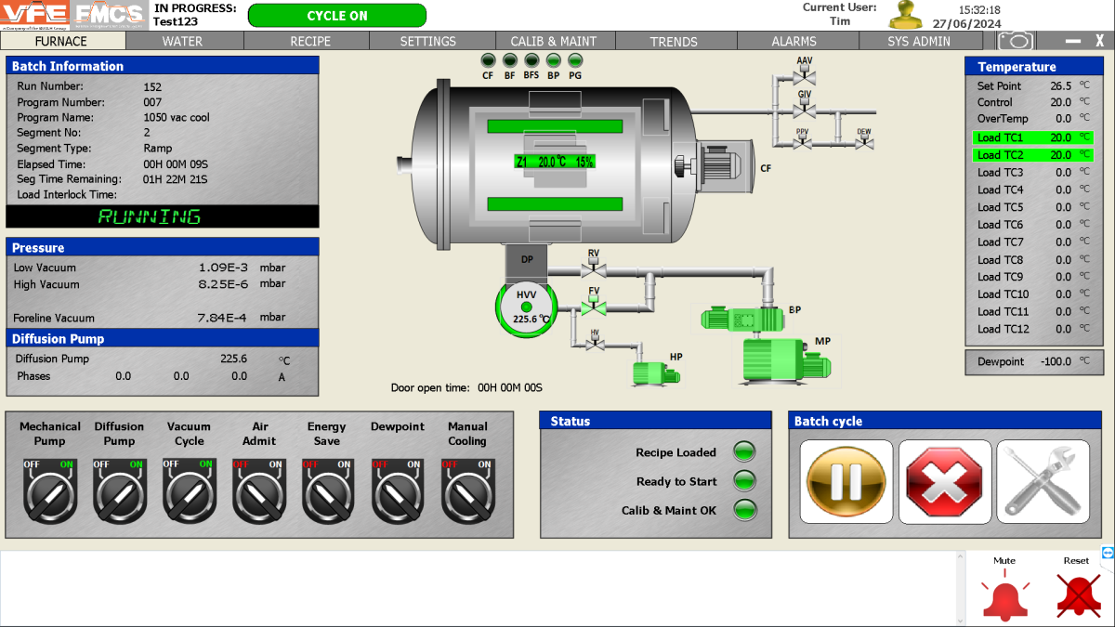Click the BFS indicator lamp

coord(531,60)
